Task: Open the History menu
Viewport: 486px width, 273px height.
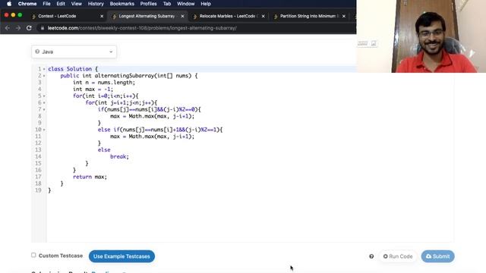Action: coord(96,4)
